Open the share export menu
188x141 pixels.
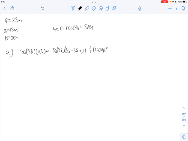[12, 8]
